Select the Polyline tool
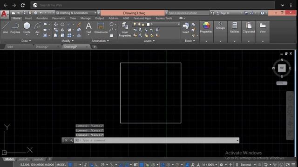 [15, 28]
